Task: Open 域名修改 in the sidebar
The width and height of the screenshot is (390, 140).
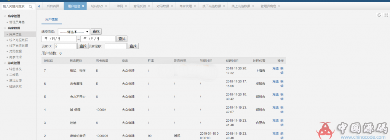Action: [15, 69]
